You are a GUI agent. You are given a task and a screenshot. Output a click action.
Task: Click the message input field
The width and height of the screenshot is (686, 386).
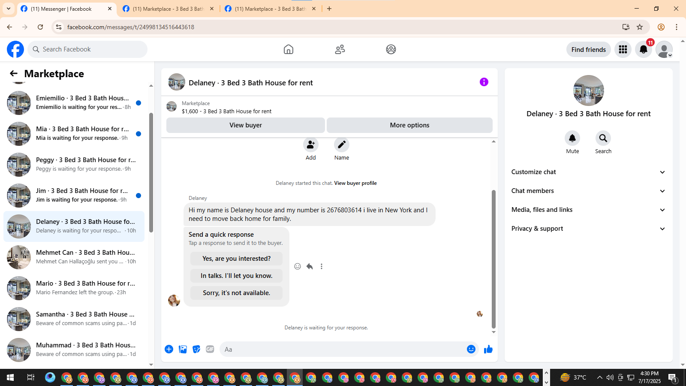click(343, 349)
